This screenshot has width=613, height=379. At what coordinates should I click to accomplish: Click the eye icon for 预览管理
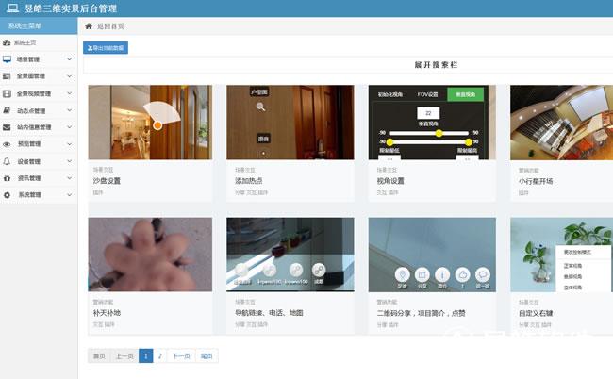tap(8, 144)
